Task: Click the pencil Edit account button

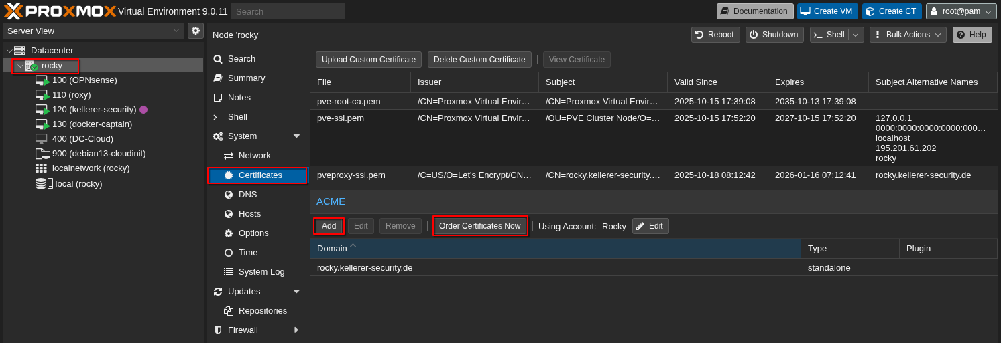Action: [650, 226]
